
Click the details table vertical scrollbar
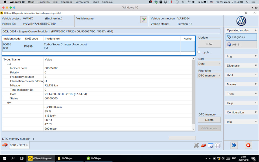point(193,92)
